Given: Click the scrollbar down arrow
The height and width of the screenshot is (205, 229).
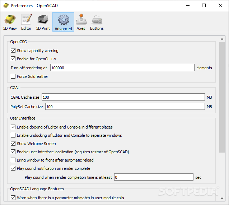Looking at the screenshot, I should [222, 198].
